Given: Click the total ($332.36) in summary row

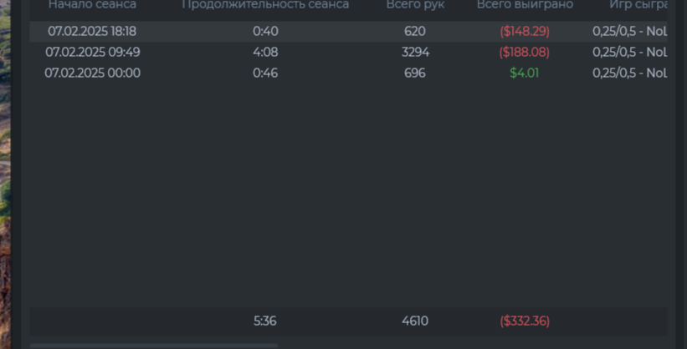Looking at the screenshot, I should tap(525, 321).
